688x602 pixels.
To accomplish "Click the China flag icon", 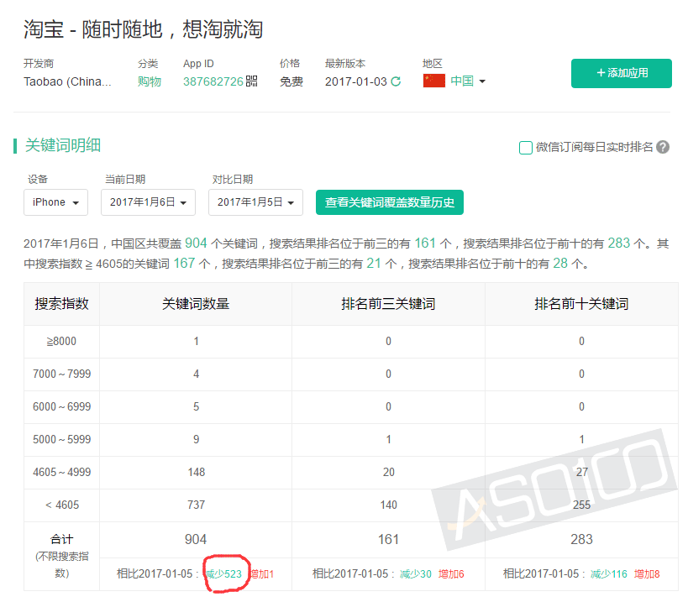I will point(434,81).
